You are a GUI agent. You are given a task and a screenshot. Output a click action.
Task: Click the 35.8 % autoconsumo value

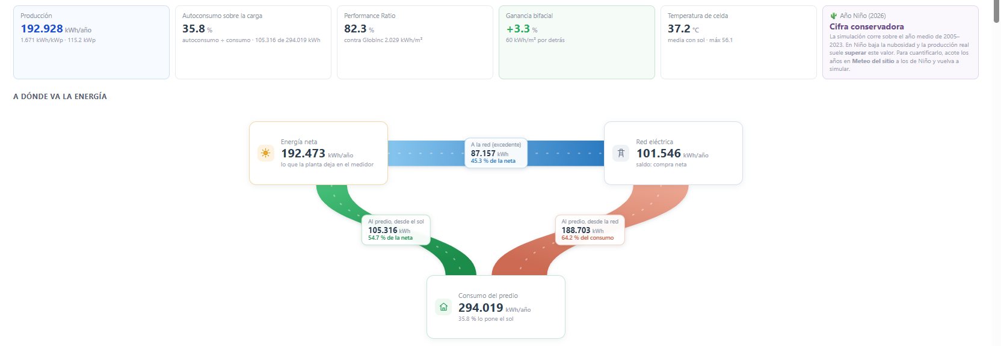click(197, 29)
